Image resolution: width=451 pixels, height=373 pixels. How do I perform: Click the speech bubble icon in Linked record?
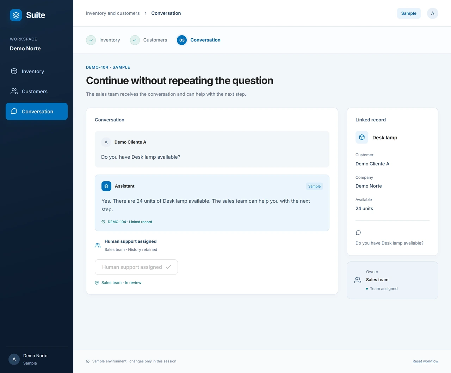358,233
